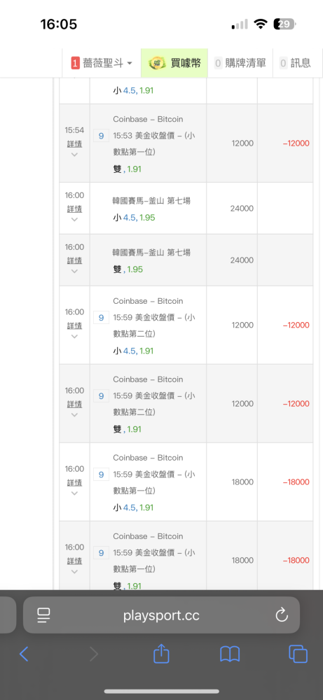Tap the Safari share icon

point(161,654)
